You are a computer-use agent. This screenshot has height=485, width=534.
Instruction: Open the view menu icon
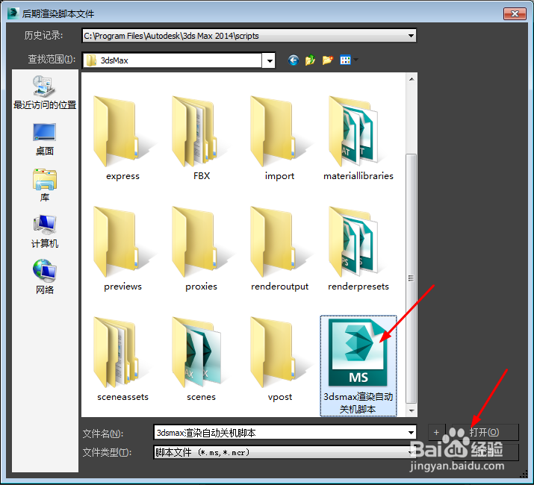[345, 60]
